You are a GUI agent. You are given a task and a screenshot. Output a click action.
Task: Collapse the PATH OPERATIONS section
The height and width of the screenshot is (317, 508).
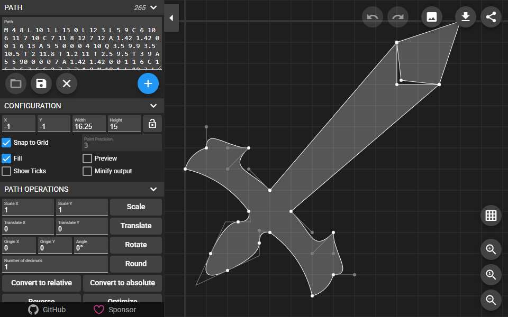[x=153, y=189]
